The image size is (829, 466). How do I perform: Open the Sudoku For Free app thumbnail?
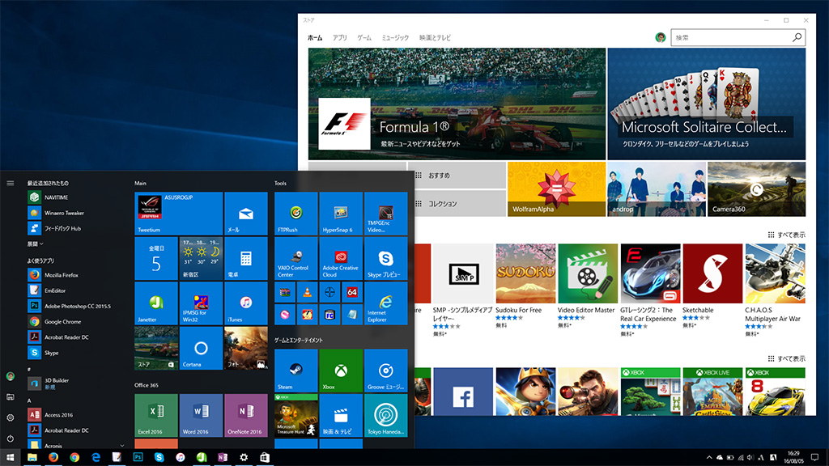coord(525,273)
